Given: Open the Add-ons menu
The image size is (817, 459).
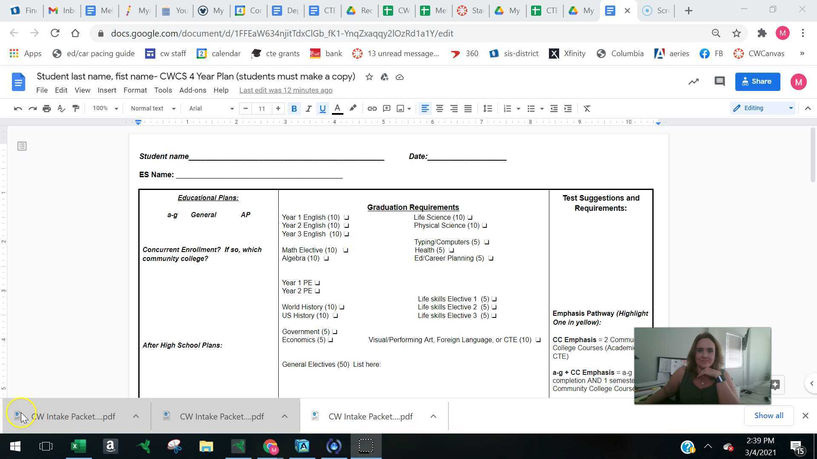Looking at the screenshot, I should coord(192,90).
